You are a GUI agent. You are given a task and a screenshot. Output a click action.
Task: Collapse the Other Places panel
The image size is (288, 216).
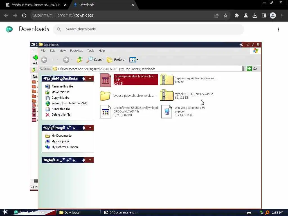(90, 128)
